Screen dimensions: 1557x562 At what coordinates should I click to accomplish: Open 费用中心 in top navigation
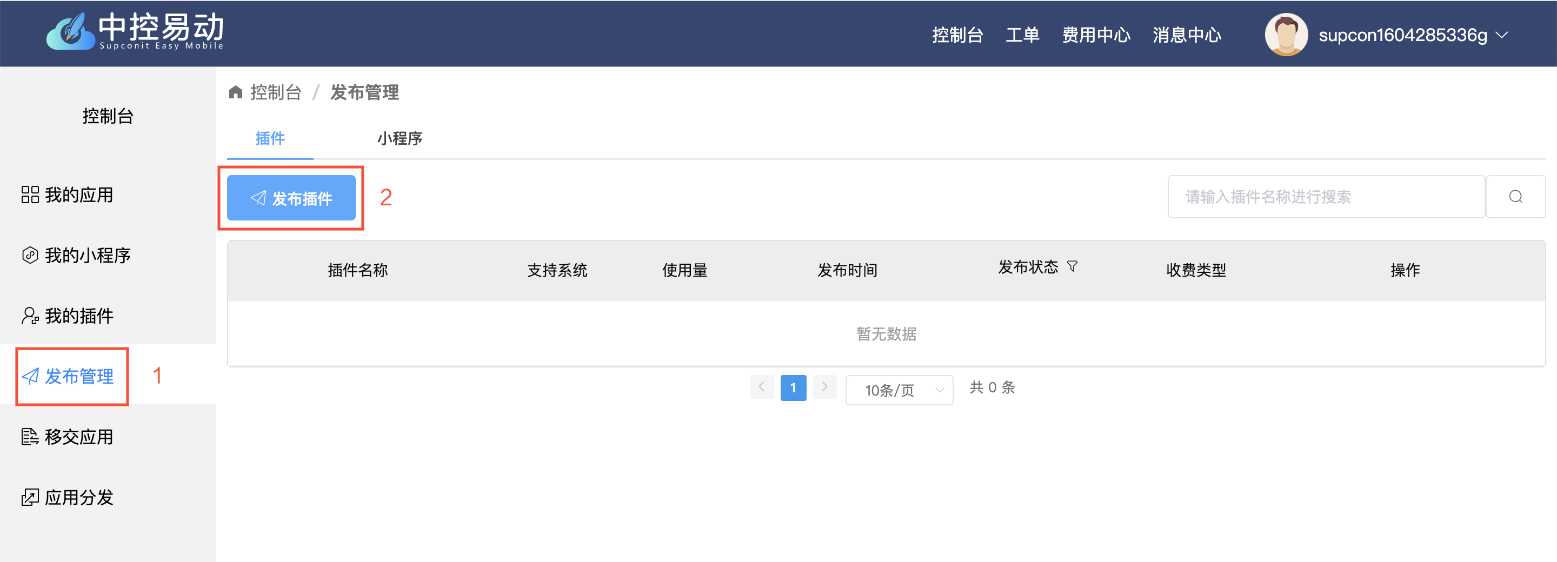1096,35
